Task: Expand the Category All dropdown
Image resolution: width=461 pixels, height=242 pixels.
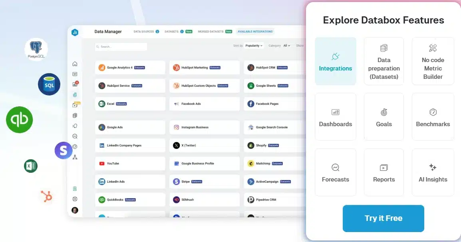Action: tap(286, 45)
